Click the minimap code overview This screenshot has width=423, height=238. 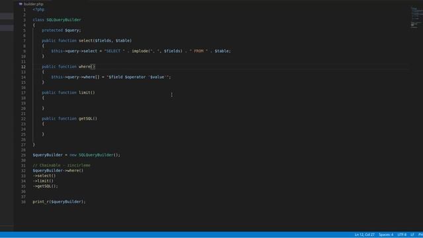(416, 17)
